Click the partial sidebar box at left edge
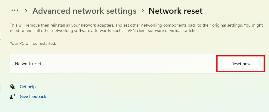The height and width of the screenshot is (112, 269). pos(1,35)
